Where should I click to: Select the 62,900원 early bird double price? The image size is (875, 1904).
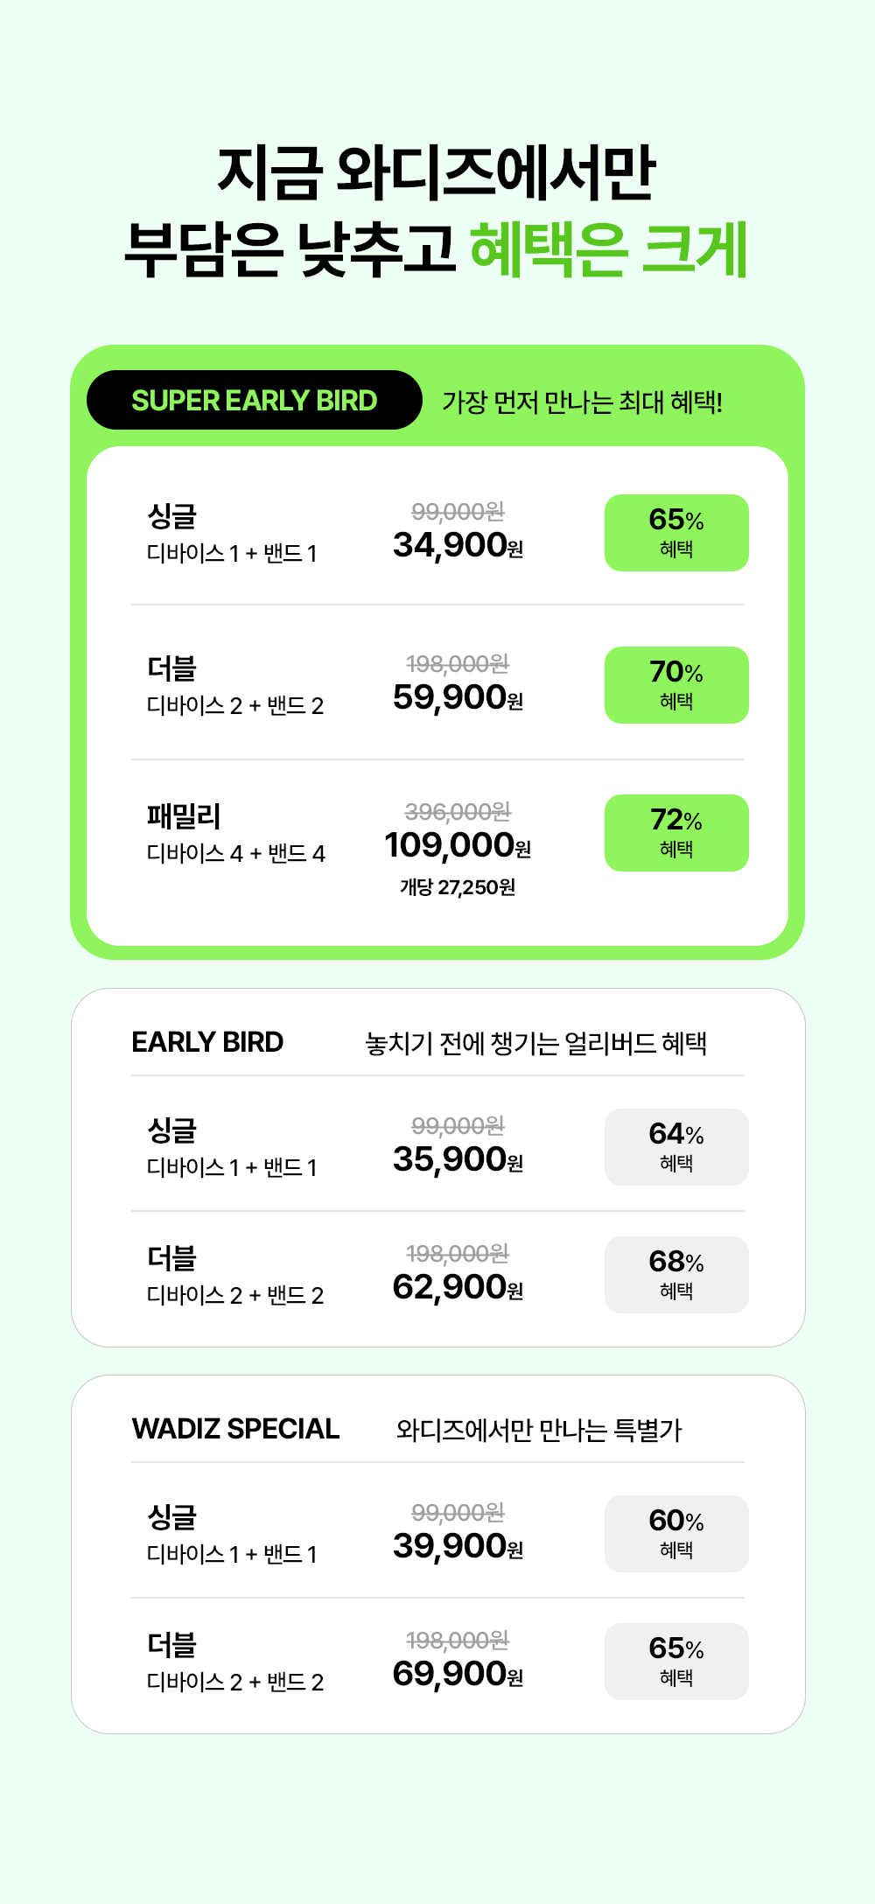coord(458,1287)
